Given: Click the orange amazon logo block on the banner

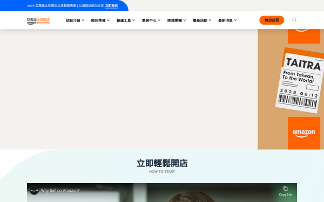Looking at the screenshot, I should (304, 133).
